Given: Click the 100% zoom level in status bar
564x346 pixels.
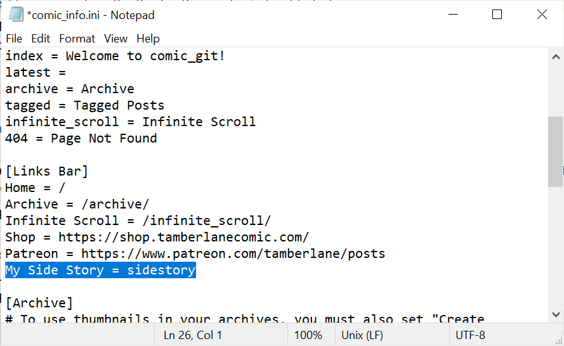Looking at the screenshot, I should point(308,335).
